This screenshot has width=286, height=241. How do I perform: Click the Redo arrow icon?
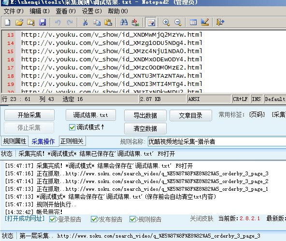coord(70,22)
